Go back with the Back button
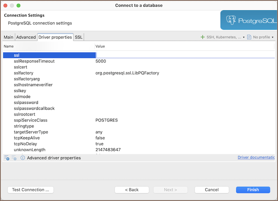278x201 pixels. [x=132, y=190]
